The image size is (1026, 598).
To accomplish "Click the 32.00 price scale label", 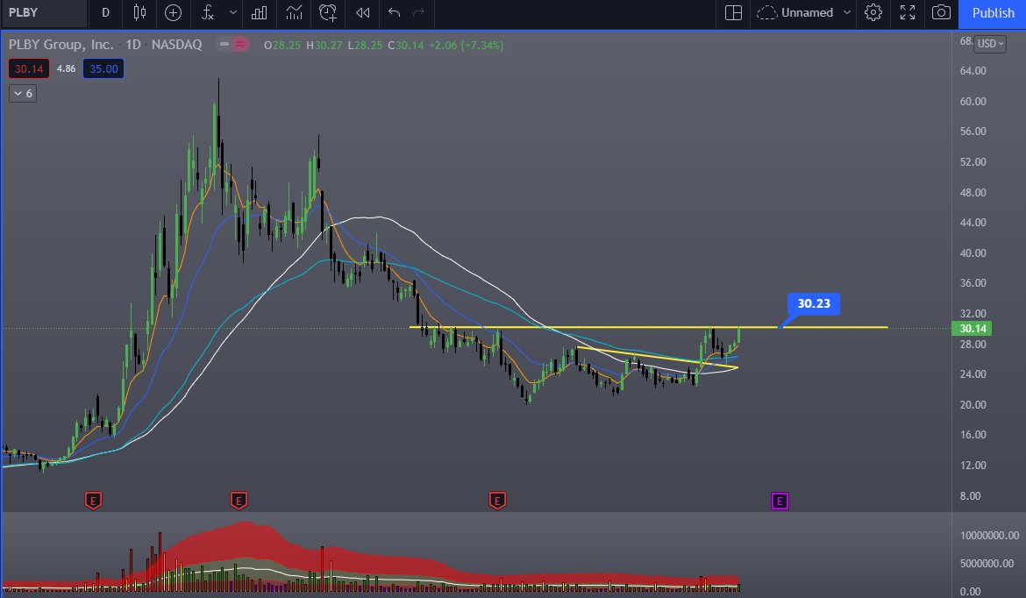I will point(973,313).
